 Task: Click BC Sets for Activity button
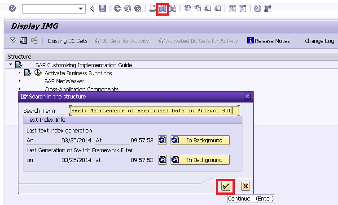[121, 41]
